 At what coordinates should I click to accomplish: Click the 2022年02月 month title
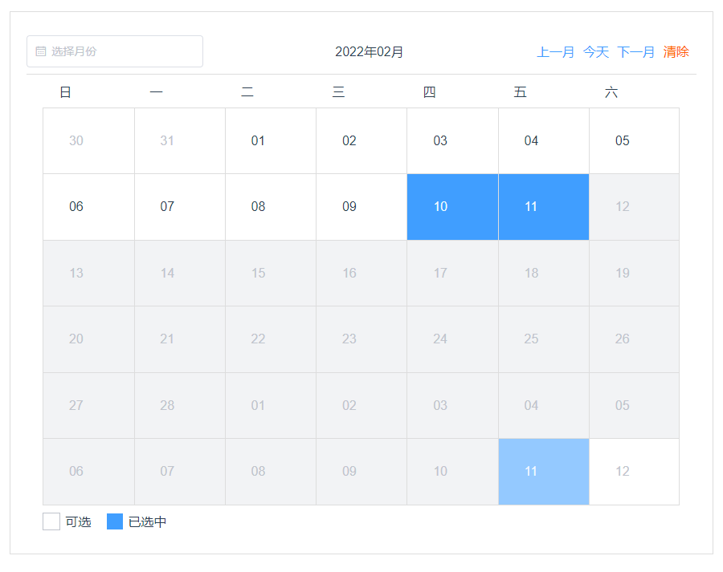coord(369,51)
